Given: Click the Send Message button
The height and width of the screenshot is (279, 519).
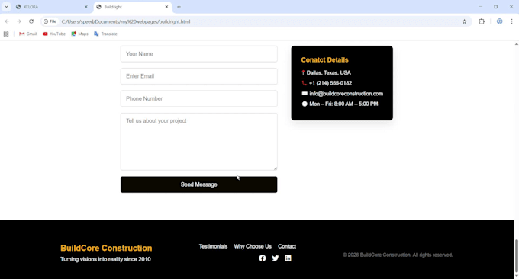Looking at the screenshot, I should coord(199,184).
